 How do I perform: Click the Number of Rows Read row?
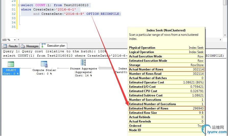pos(166,74)
